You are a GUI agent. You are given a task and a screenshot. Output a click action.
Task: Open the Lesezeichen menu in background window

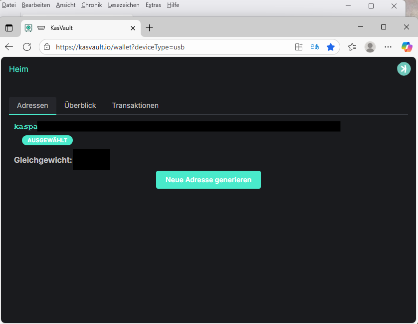[x=124, y=5]
